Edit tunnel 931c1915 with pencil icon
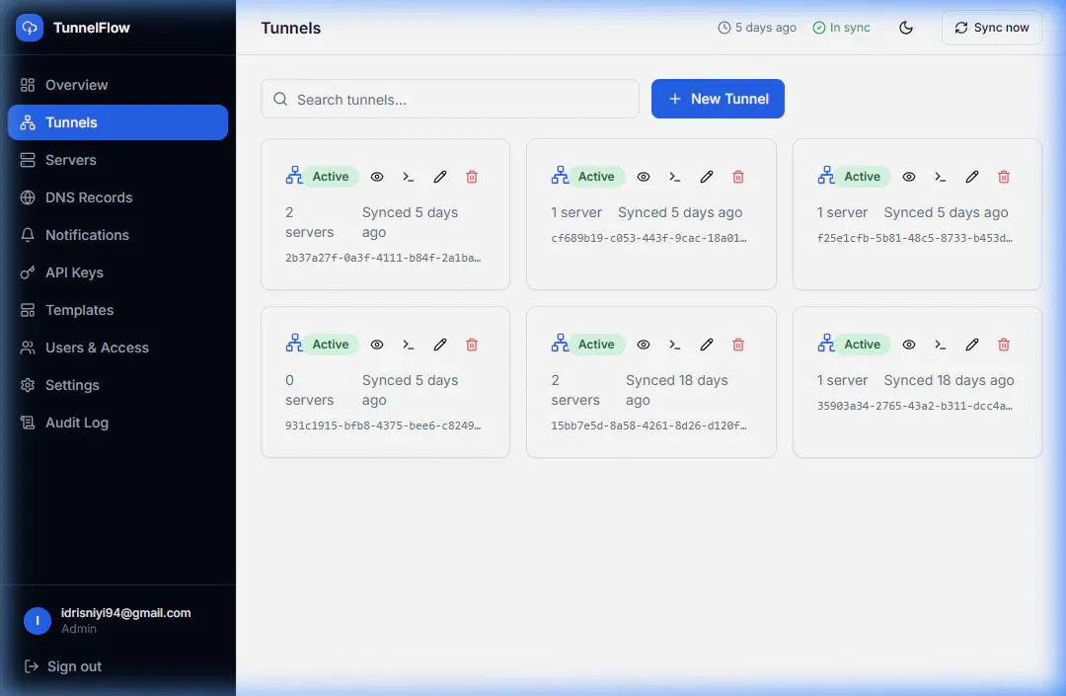 pyautogui.click(x=440, y=345)
